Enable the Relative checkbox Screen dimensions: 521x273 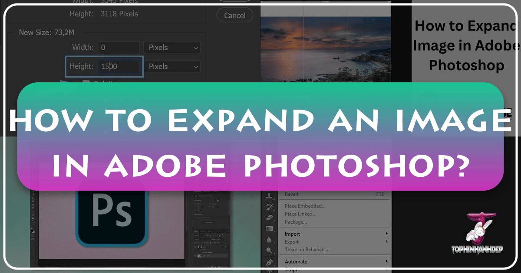click(86, 83)
